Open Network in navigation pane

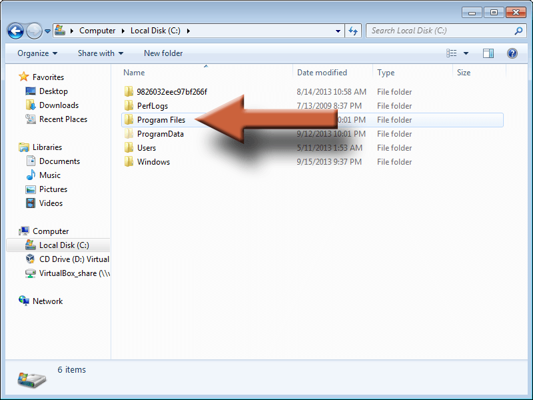click(x=47, y=301)
